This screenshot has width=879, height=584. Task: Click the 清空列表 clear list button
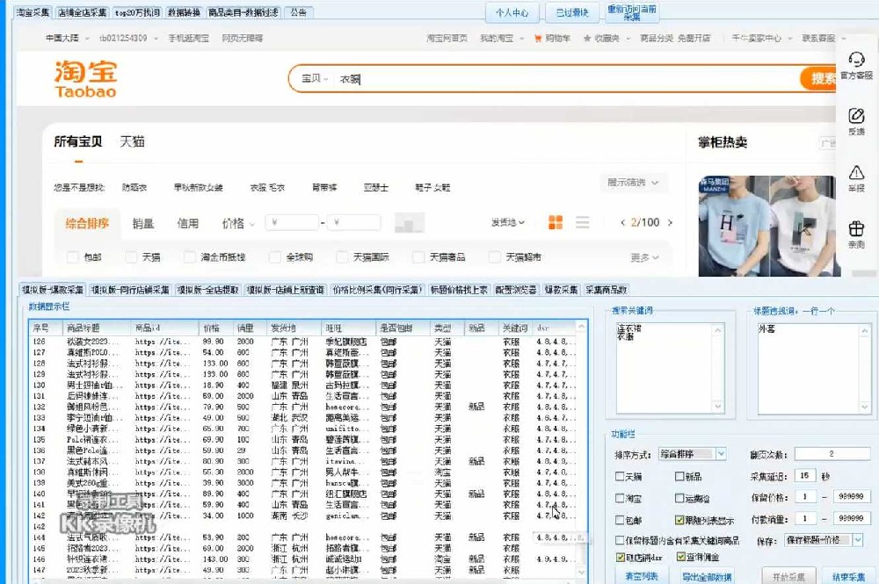(642, 576)
